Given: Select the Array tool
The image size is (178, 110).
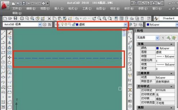Looking at the screenshot, I should pos(10,53).
